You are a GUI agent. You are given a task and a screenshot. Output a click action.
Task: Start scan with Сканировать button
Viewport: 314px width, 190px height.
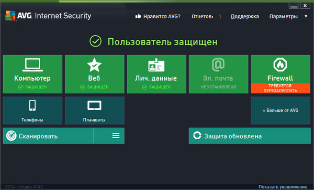[x=48, y=136]
